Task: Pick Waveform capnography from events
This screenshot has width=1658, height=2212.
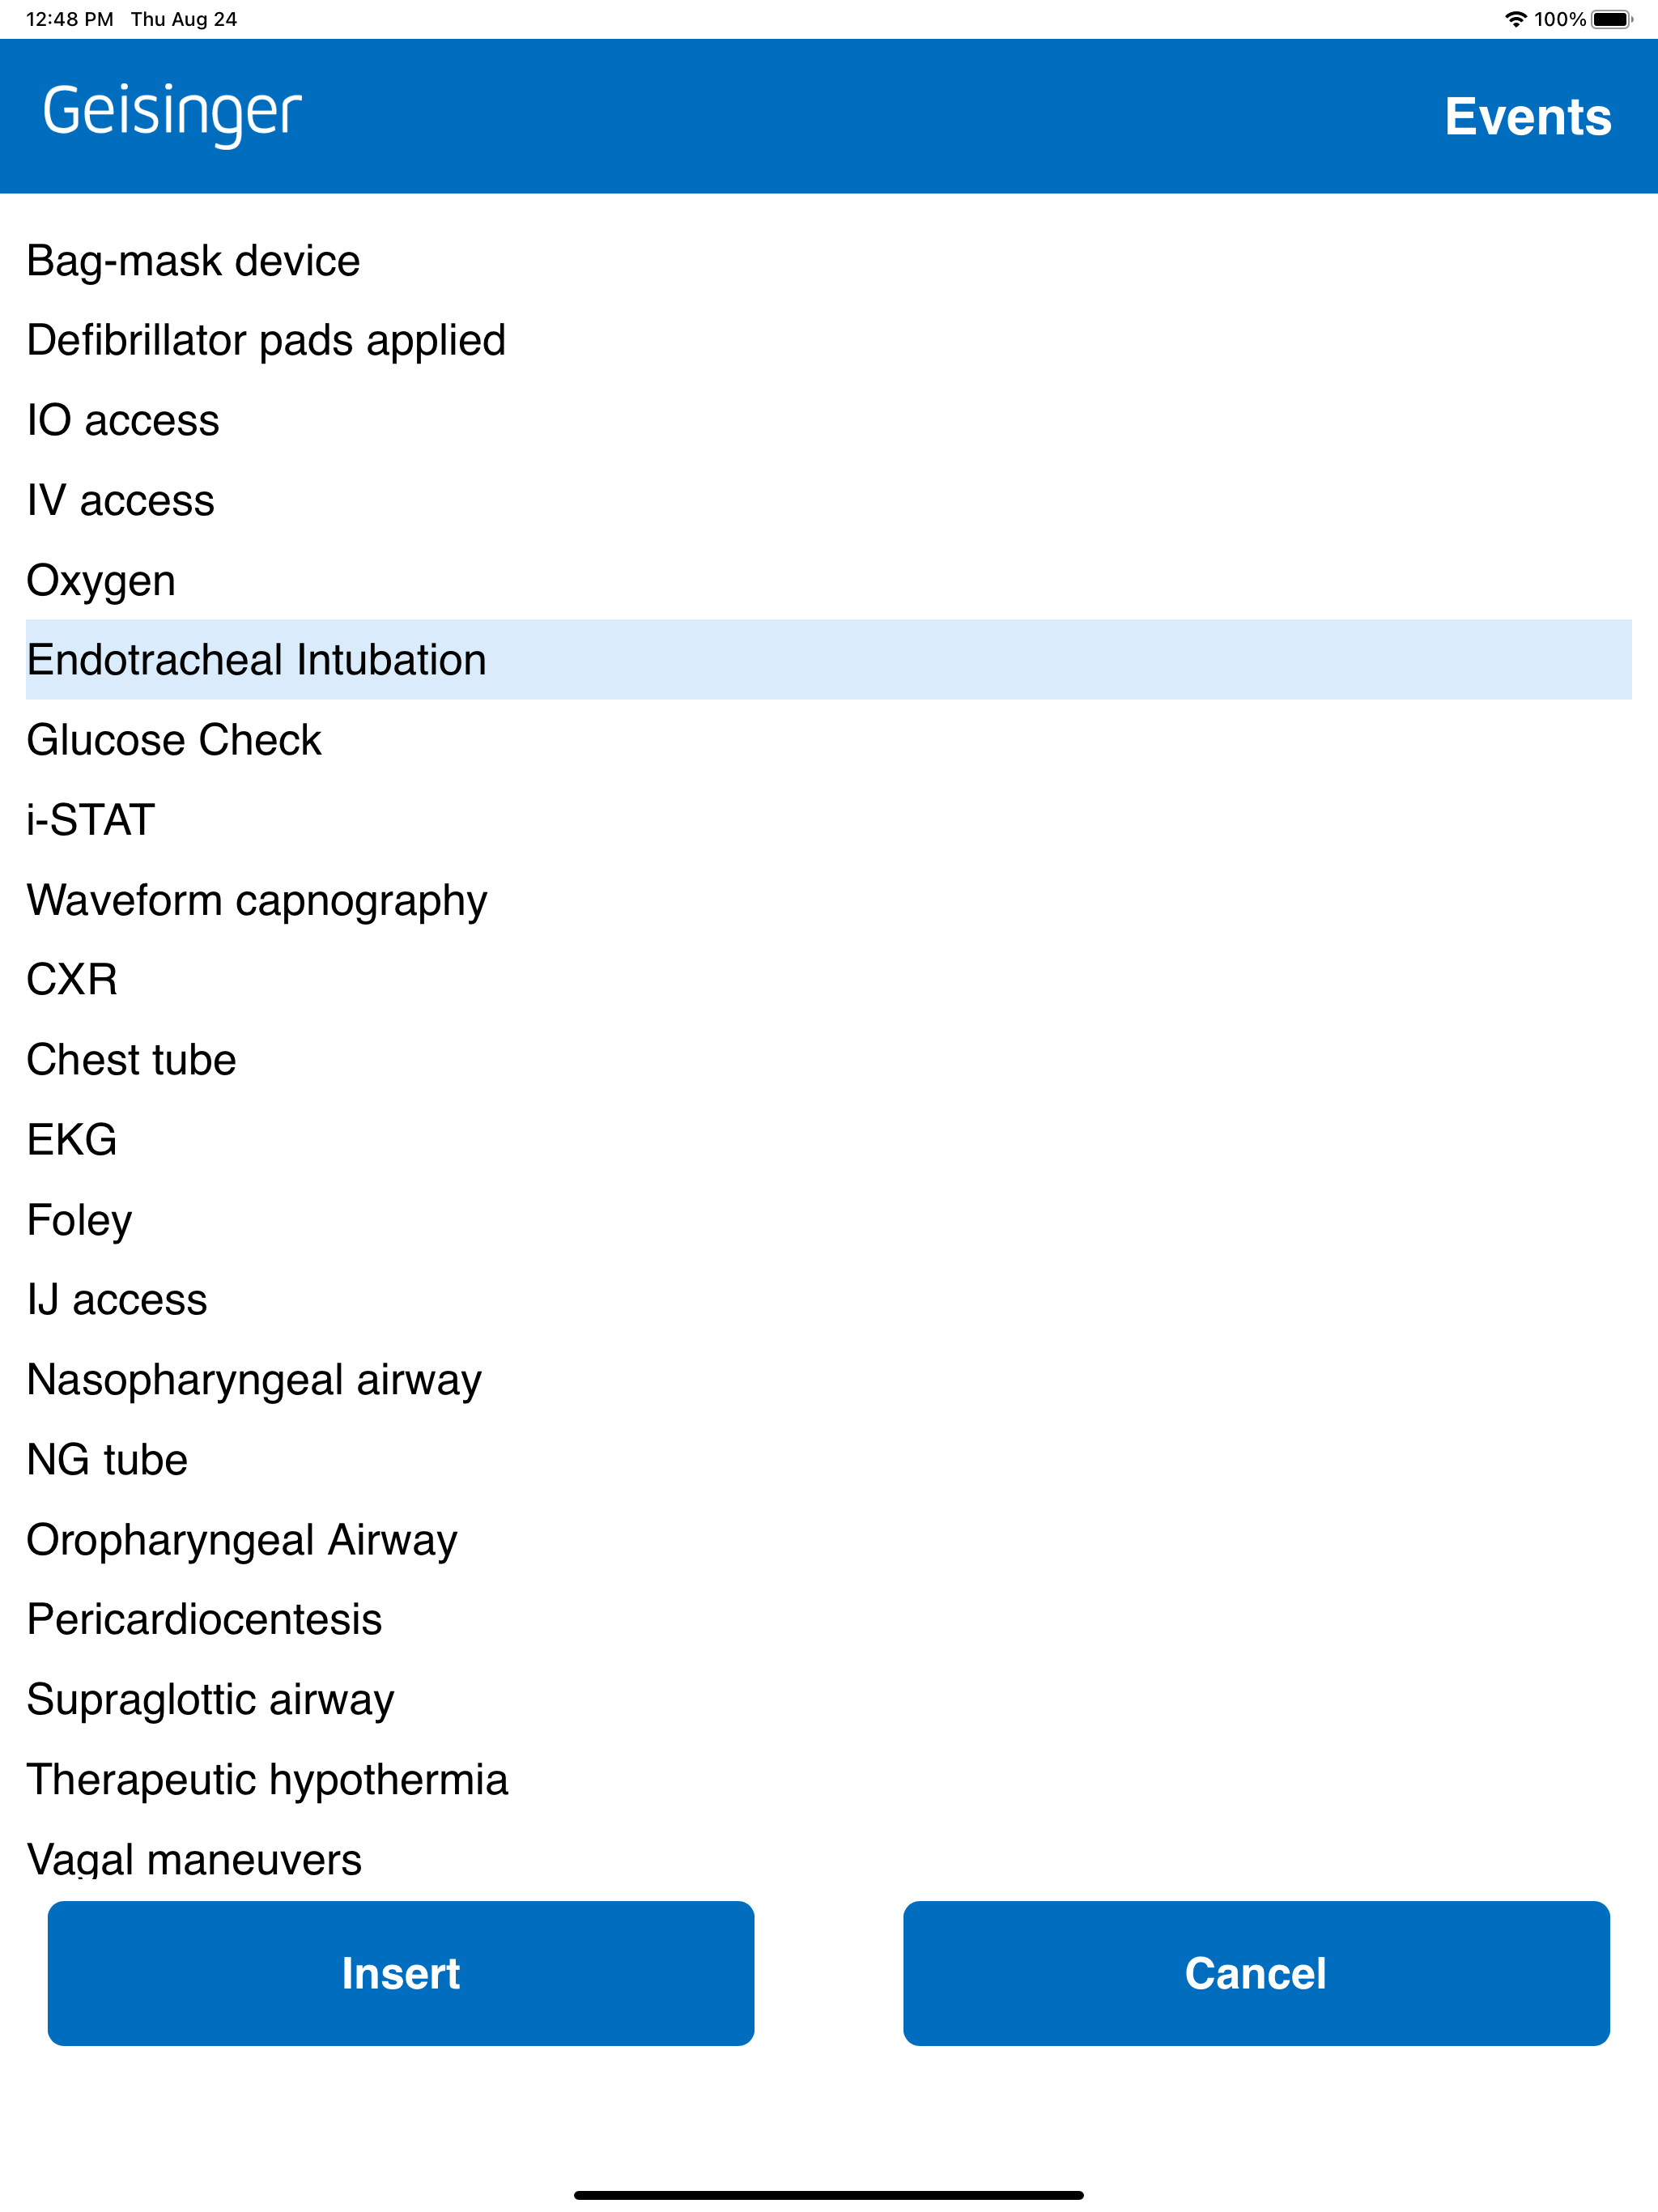Action: [828, 900]
